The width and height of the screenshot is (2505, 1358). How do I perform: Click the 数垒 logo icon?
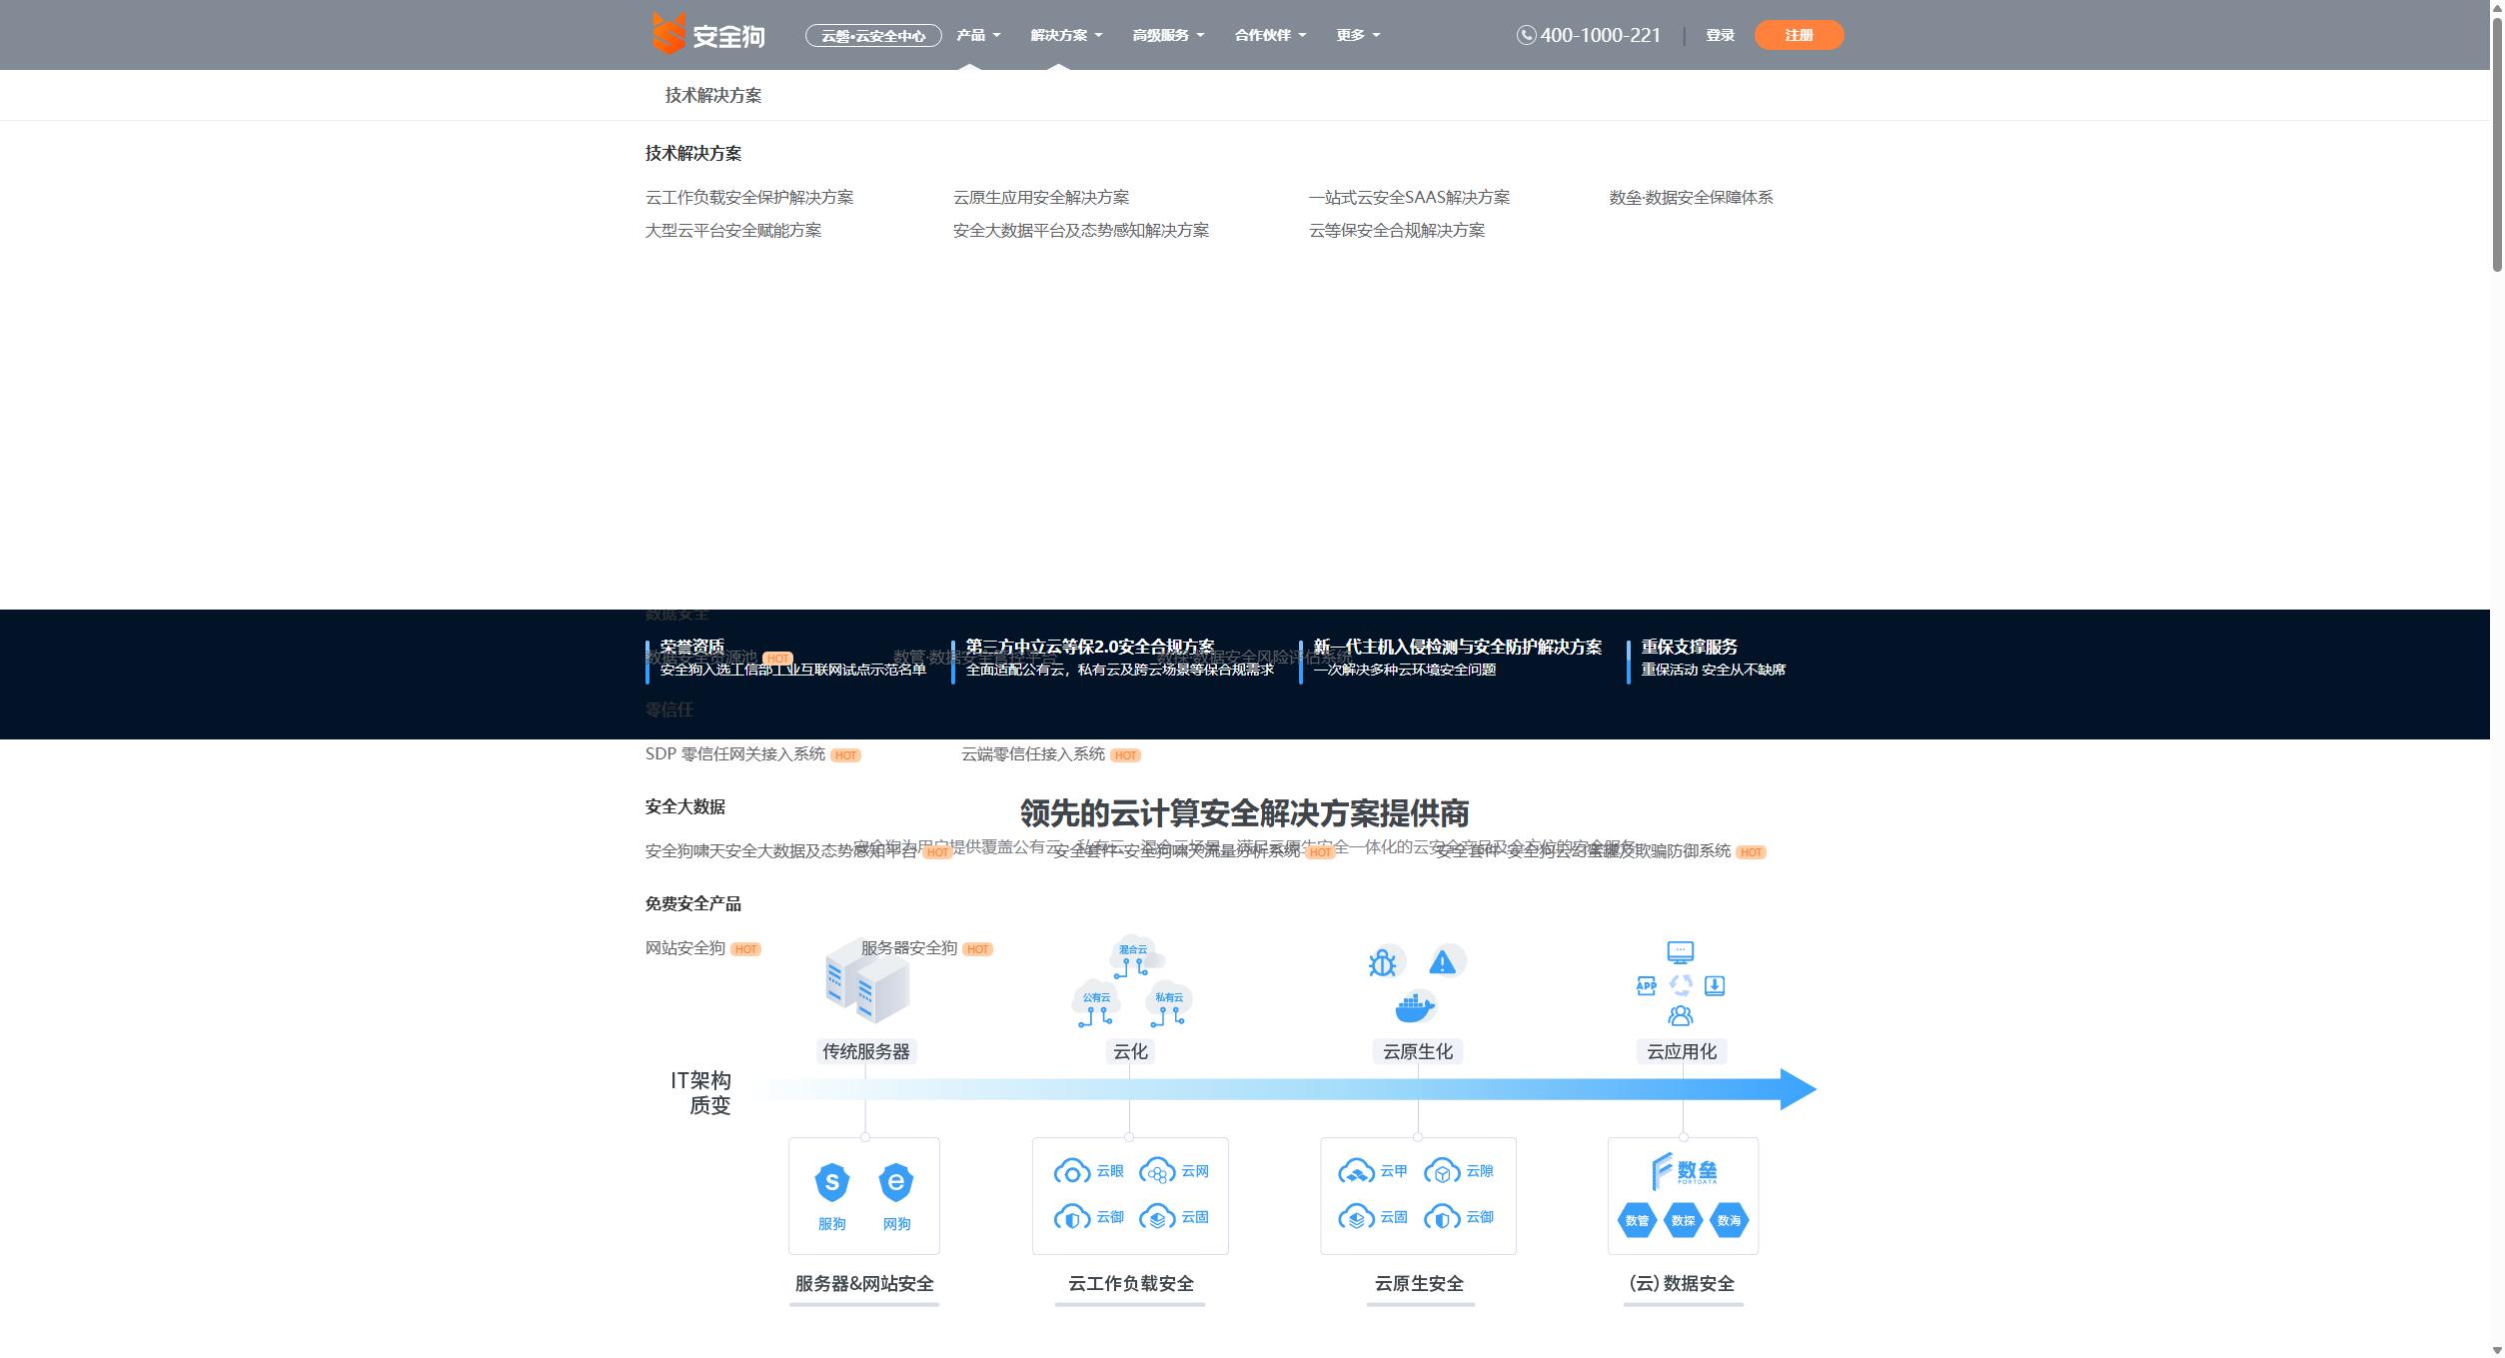pyautogui.click(x=1684, y=1170)
